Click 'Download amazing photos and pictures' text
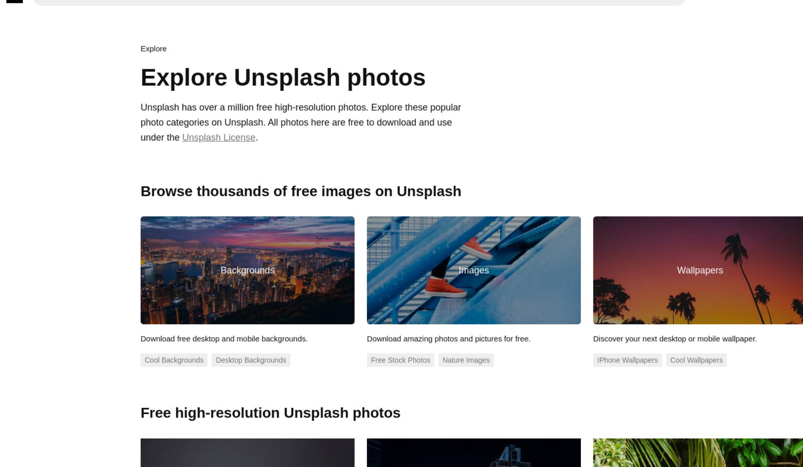 (449, 339)
